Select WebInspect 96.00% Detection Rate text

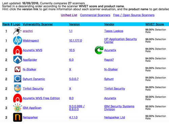point(155,40)
